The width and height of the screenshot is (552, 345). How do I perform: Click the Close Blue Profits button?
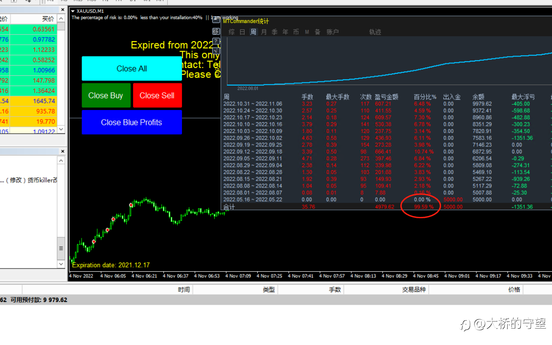click(x=132, y=122)
